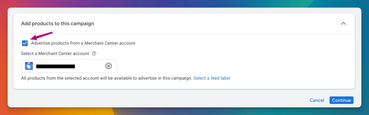Cancel adding products to the campaign
Screen dimensions: 369x115
pos(317,100)
